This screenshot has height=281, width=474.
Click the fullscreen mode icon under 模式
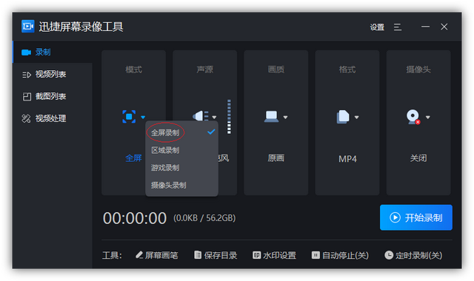(129, 117)
